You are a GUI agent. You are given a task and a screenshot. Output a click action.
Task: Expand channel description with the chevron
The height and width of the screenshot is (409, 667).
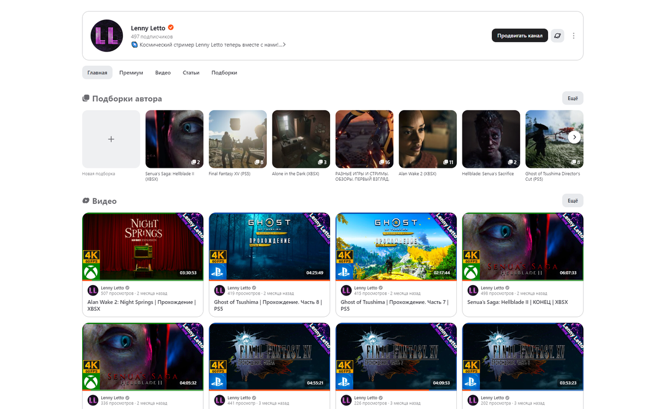(285, 44)
